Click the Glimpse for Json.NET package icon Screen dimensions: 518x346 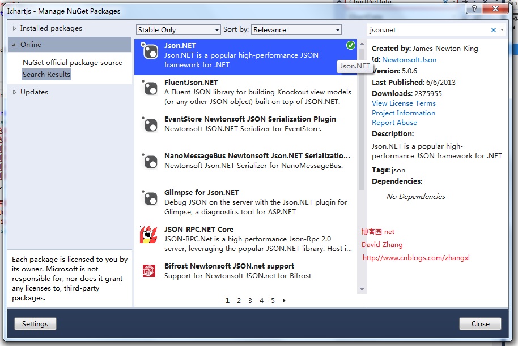click(149, 198)
